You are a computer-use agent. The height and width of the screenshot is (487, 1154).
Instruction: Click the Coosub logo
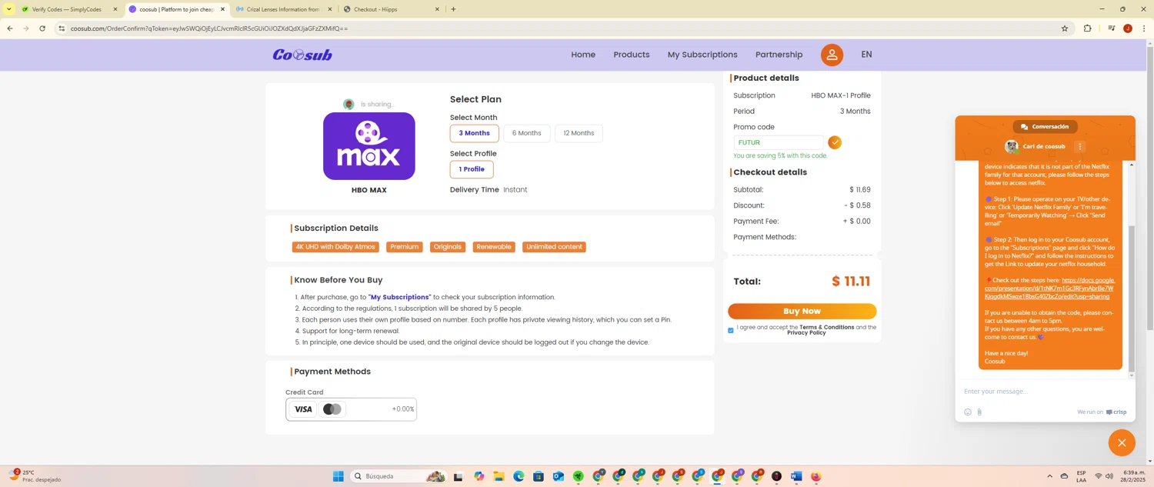click(x=302, y=55)
